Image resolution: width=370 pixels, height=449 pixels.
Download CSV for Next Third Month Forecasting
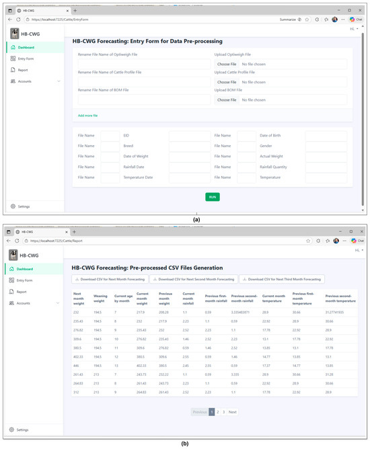point(282,279)
